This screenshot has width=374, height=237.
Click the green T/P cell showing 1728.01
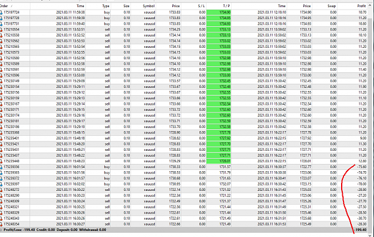(x=219, y=161)
